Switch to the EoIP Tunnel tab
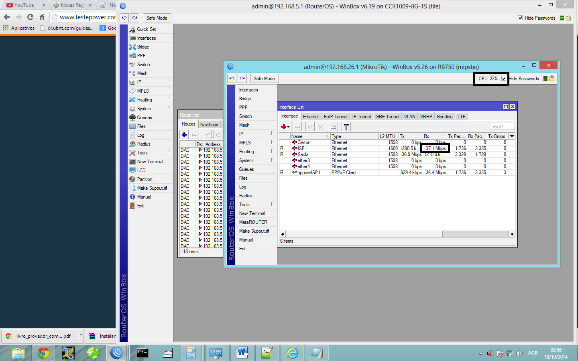The height and width of the screenshot is (361, 578). [335, 117]
